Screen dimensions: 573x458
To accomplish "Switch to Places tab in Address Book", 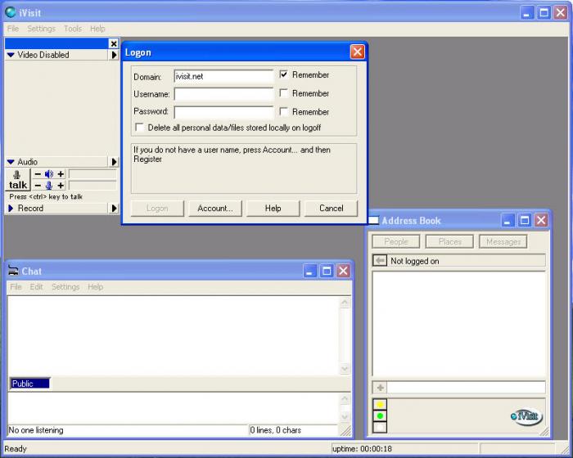I will tap(449, 241).
